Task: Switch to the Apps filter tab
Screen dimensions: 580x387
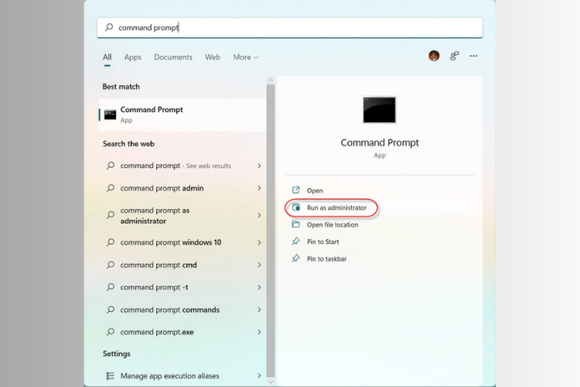Action: (x=133, y=57)
